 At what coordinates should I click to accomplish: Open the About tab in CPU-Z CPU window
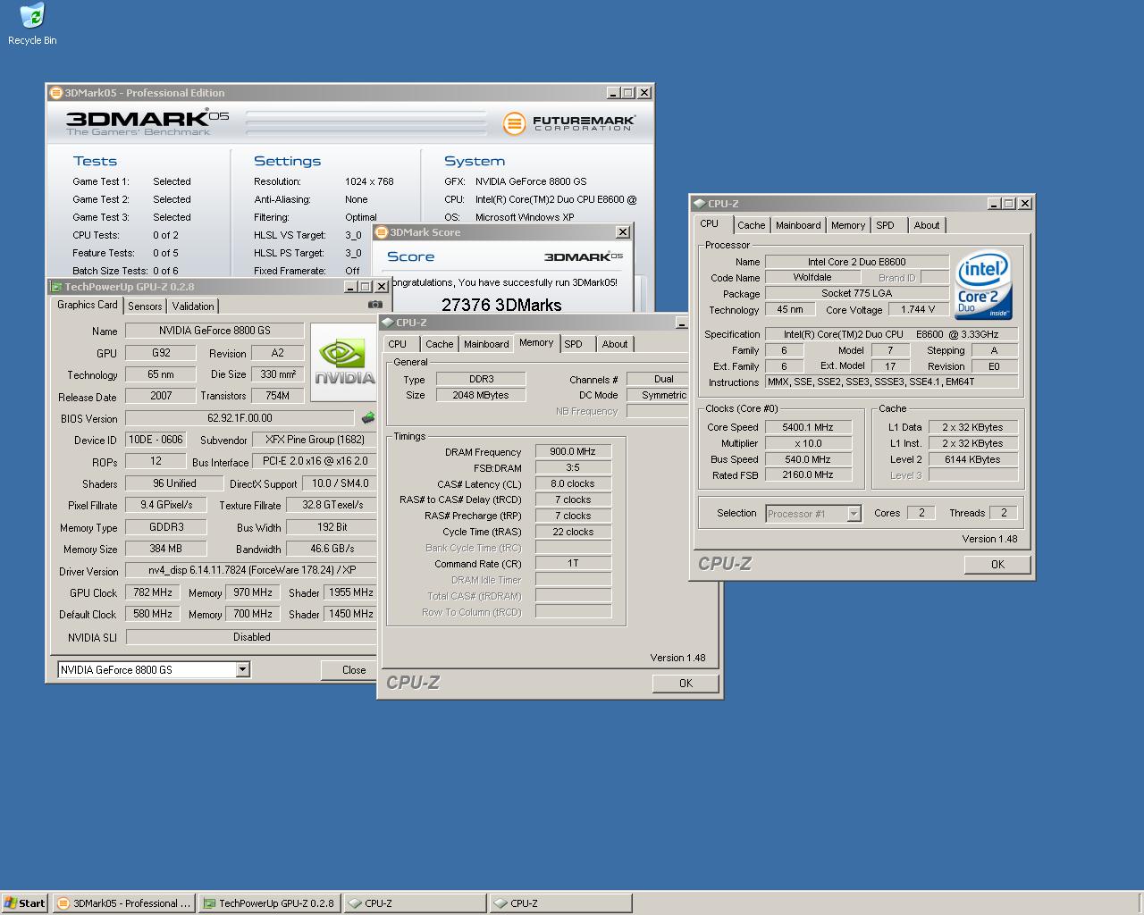click(x=926, y=225)
